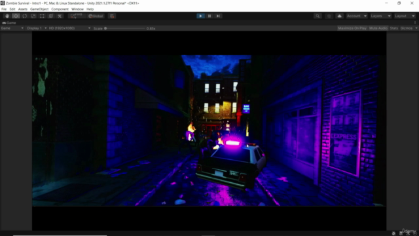Click the leftmost icon in the bottom status bar

[x=393, y=233]
